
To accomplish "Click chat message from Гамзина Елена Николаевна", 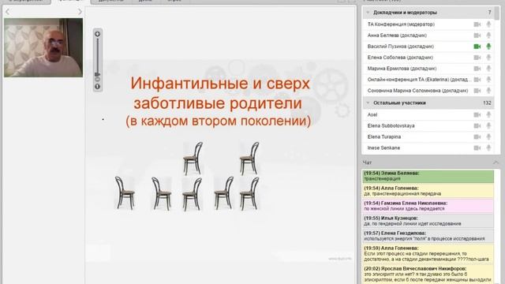I will click(428, 206).
